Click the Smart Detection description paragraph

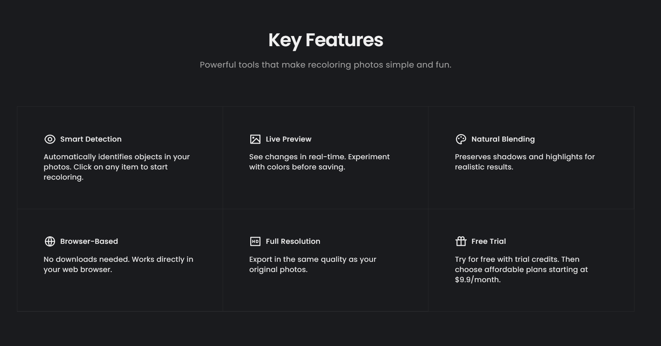tap(116, 167)
